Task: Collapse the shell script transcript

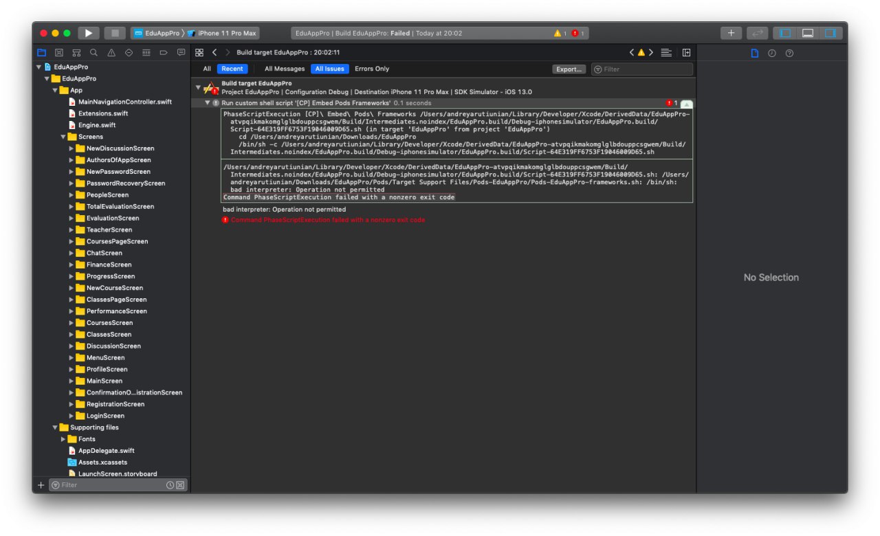Action: (686, 103)
